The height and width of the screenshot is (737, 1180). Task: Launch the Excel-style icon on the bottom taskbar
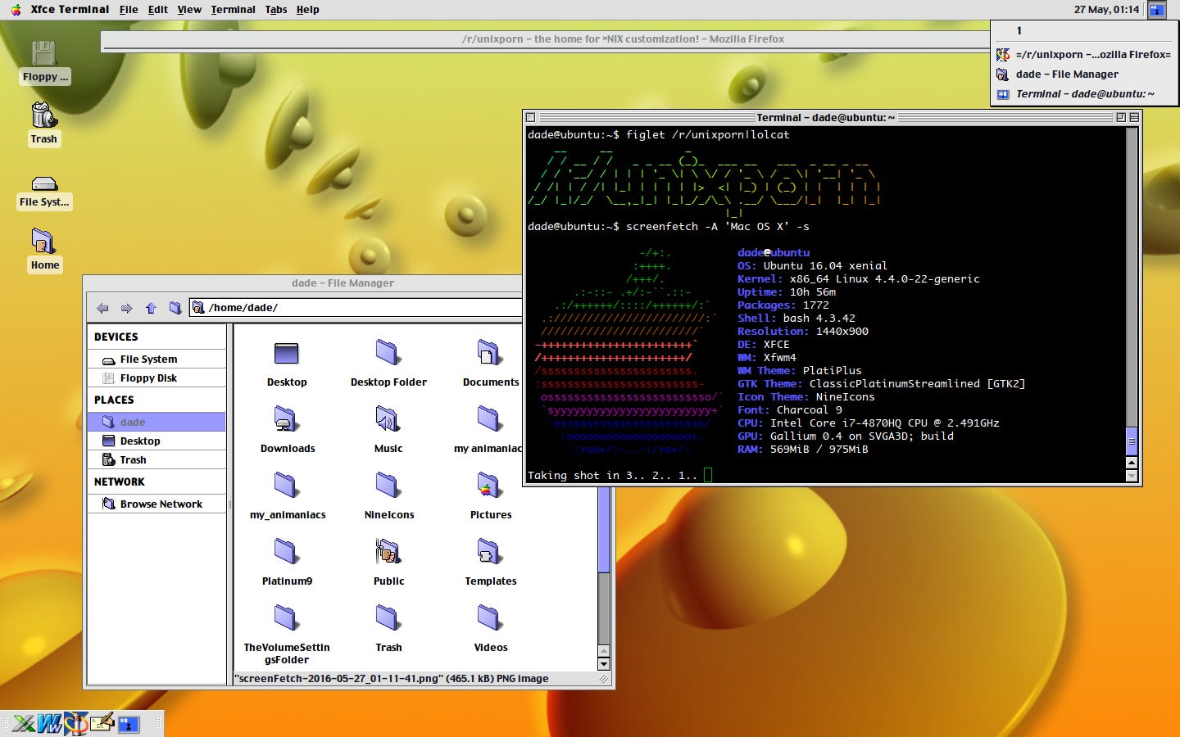coord(23,724)
